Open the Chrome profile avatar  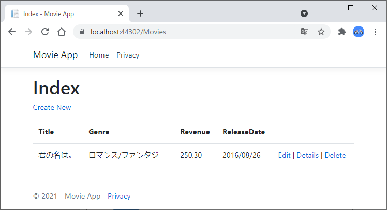point(359,32)
